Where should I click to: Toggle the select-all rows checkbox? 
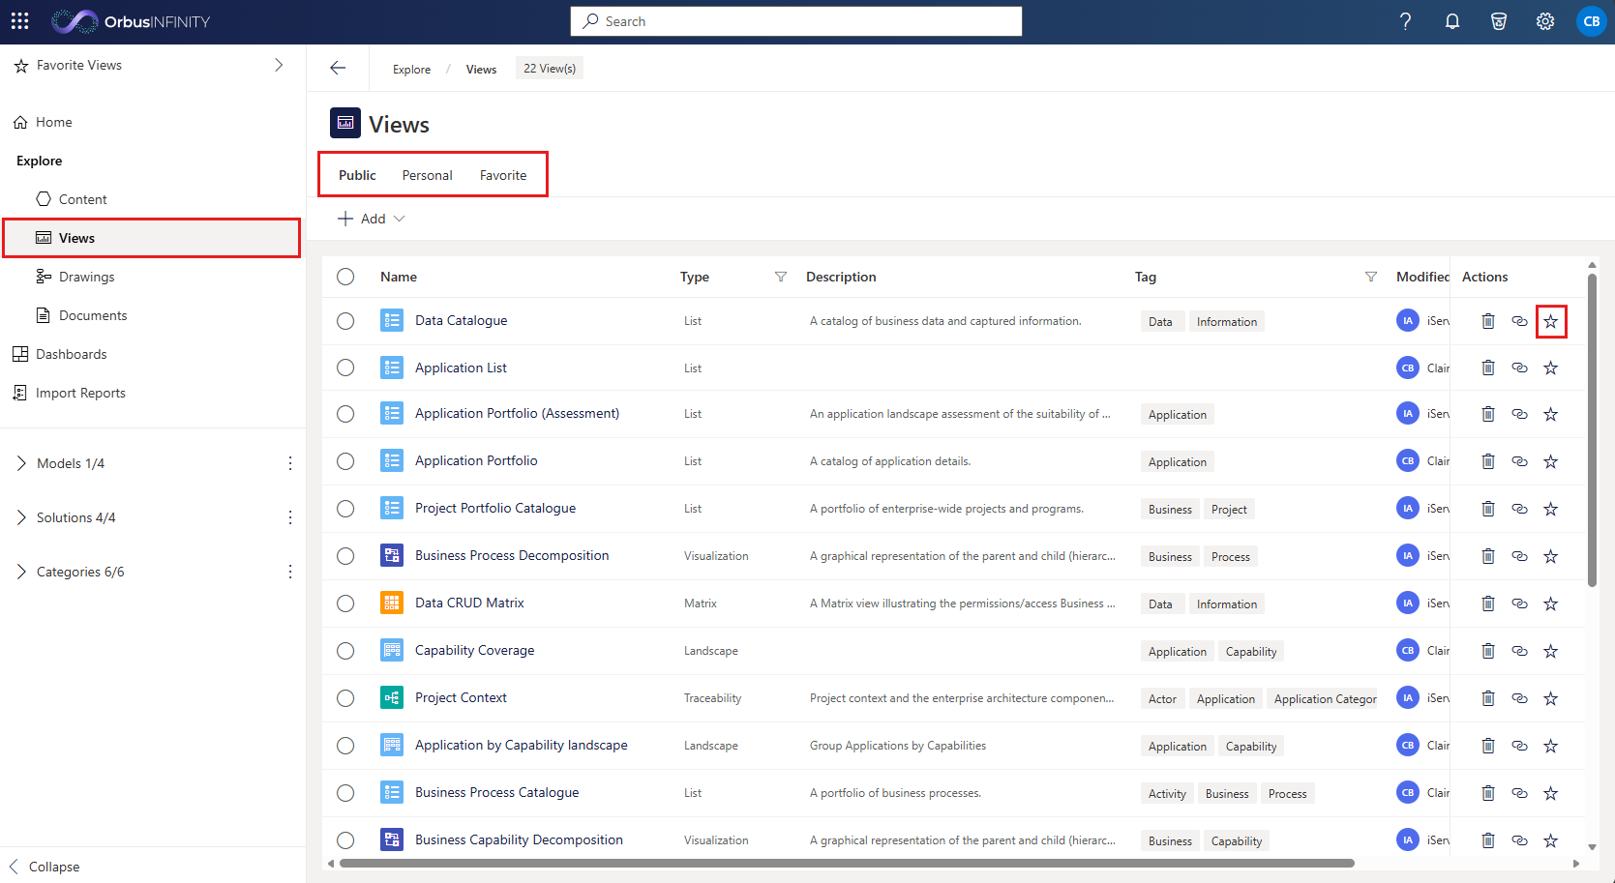(345, 277)
